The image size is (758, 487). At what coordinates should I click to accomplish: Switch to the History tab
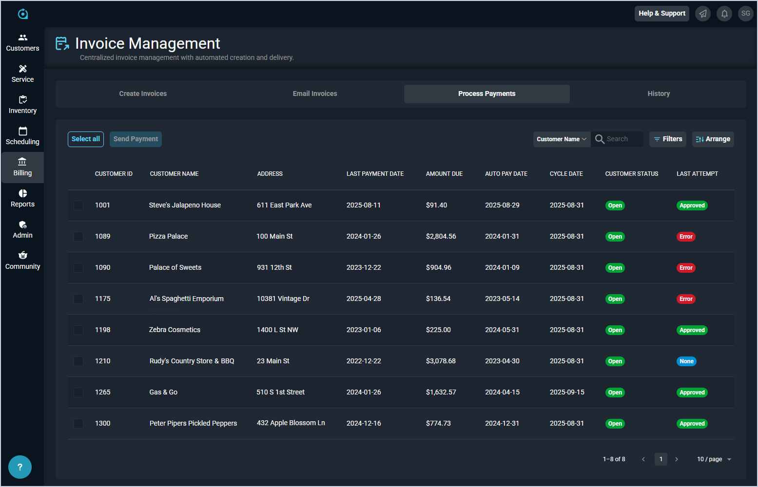click(x=658, y=94)
